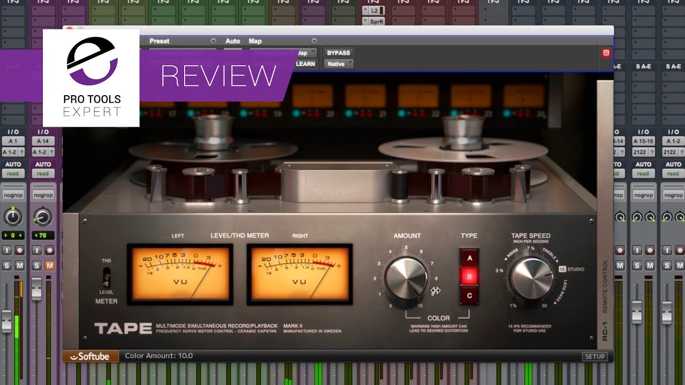Open nogrop group selector on A 14 track
Screen dimensions: 685x385
[43, 195]
